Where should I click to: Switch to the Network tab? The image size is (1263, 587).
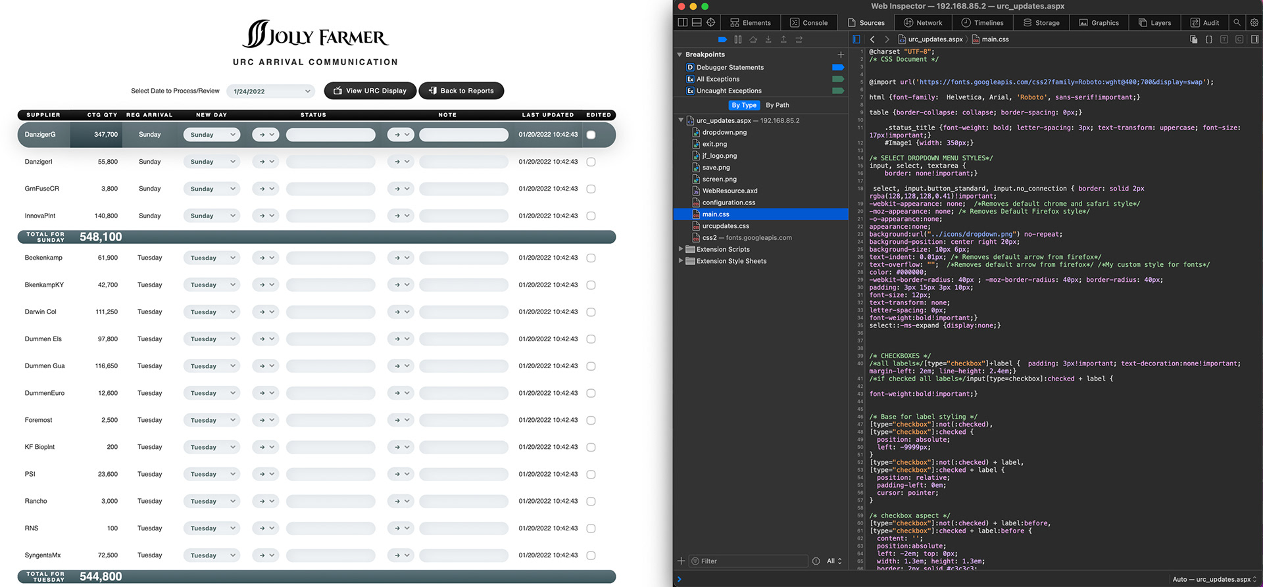(923, 22)
